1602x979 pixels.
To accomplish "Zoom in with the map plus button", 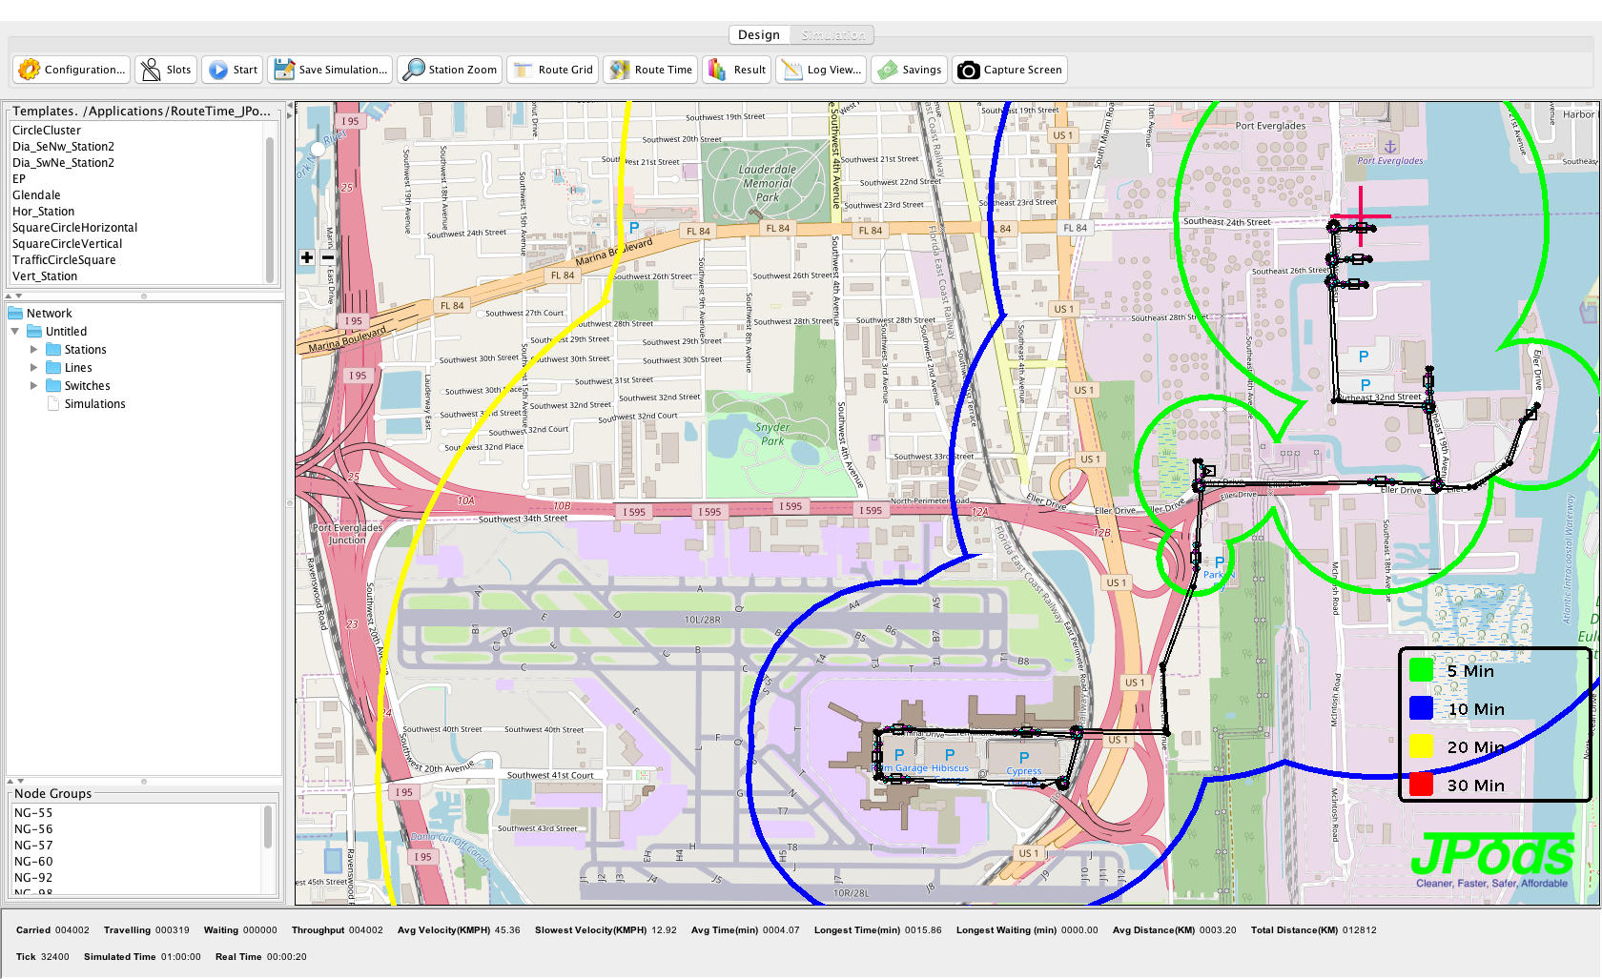I will click(x=307, y=257).
